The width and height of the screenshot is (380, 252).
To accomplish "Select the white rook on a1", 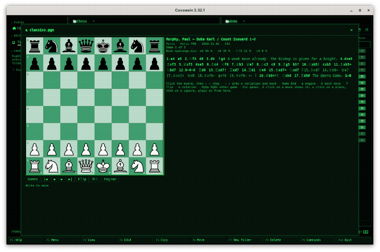I will (35, 166).
